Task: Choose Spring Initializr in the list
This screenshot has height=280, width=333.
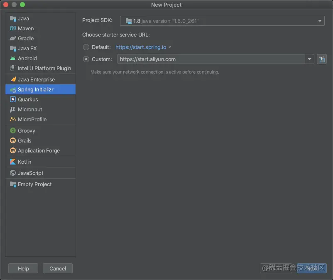Action: [41, 89]
